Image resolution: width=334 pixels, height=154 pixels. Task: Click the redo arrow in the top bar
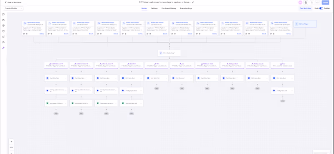pos(317,2)
